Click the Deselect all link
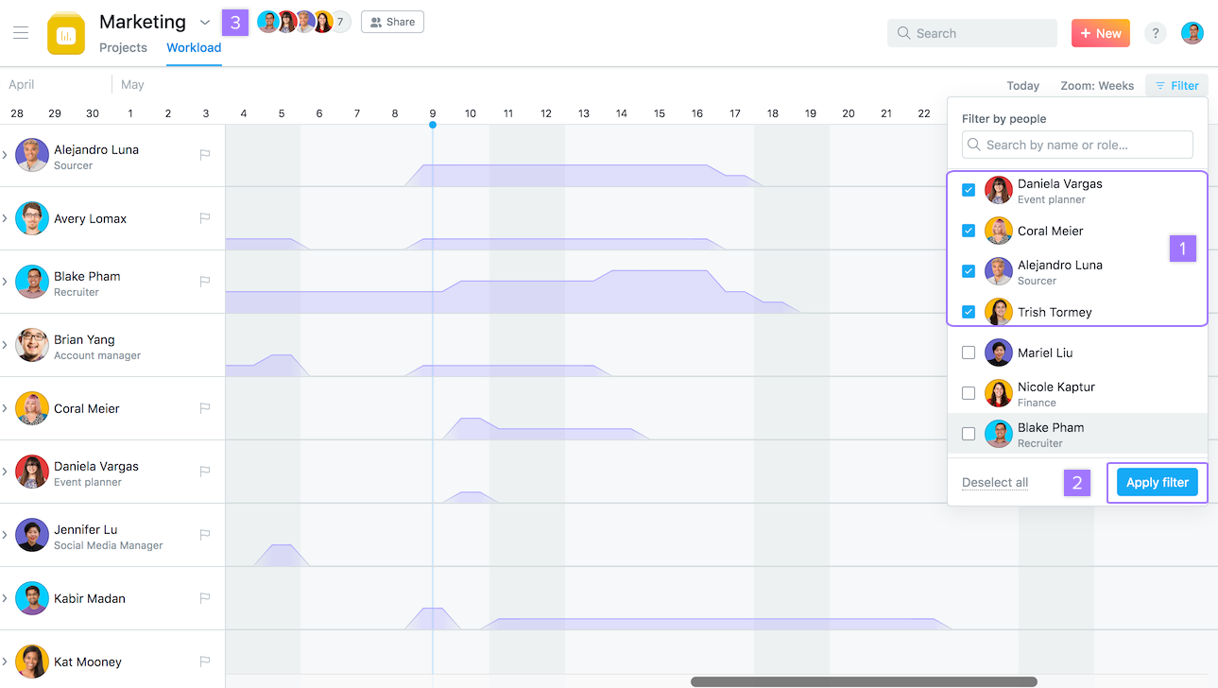The width and height of the screenshot is (1218, 688). (x=995, y=482)
